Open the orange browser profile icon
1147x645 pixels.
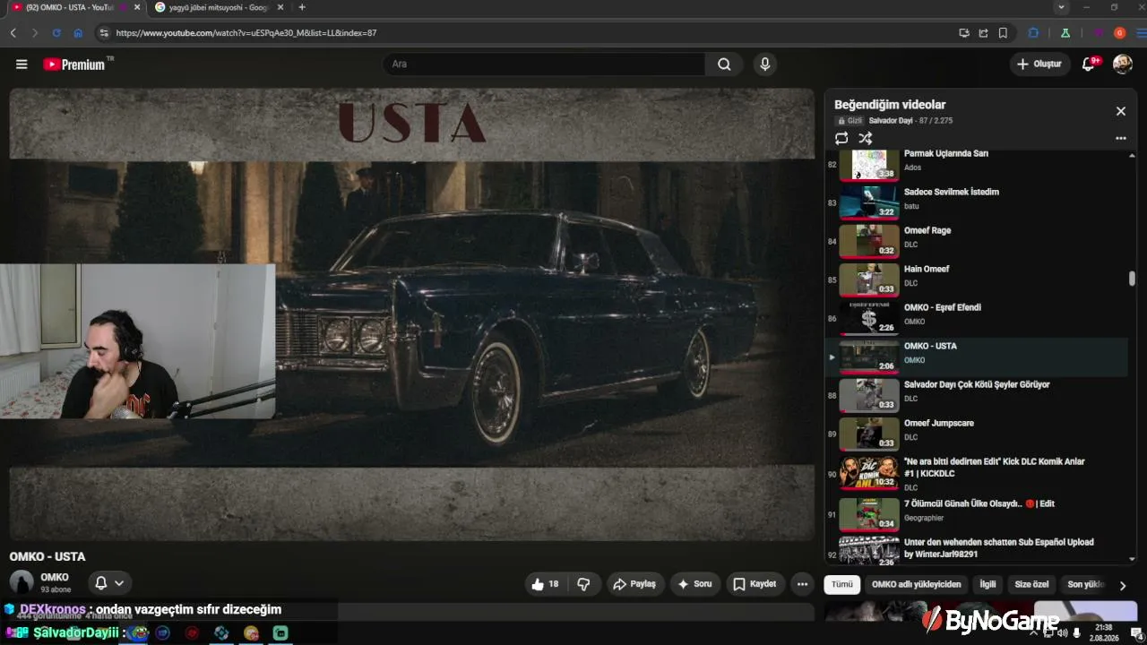(1119, 33)
